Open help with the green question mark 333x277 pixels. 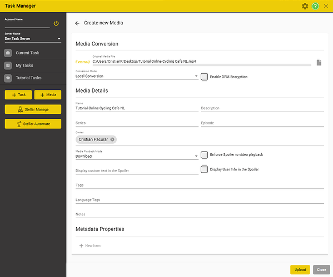click(x=315, y=6)
